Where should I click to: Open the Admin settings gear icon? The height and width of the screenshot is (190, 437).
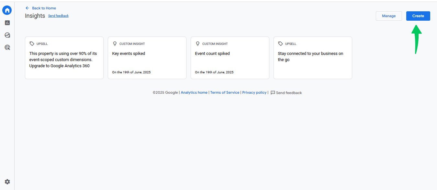[x=7, y=182]
